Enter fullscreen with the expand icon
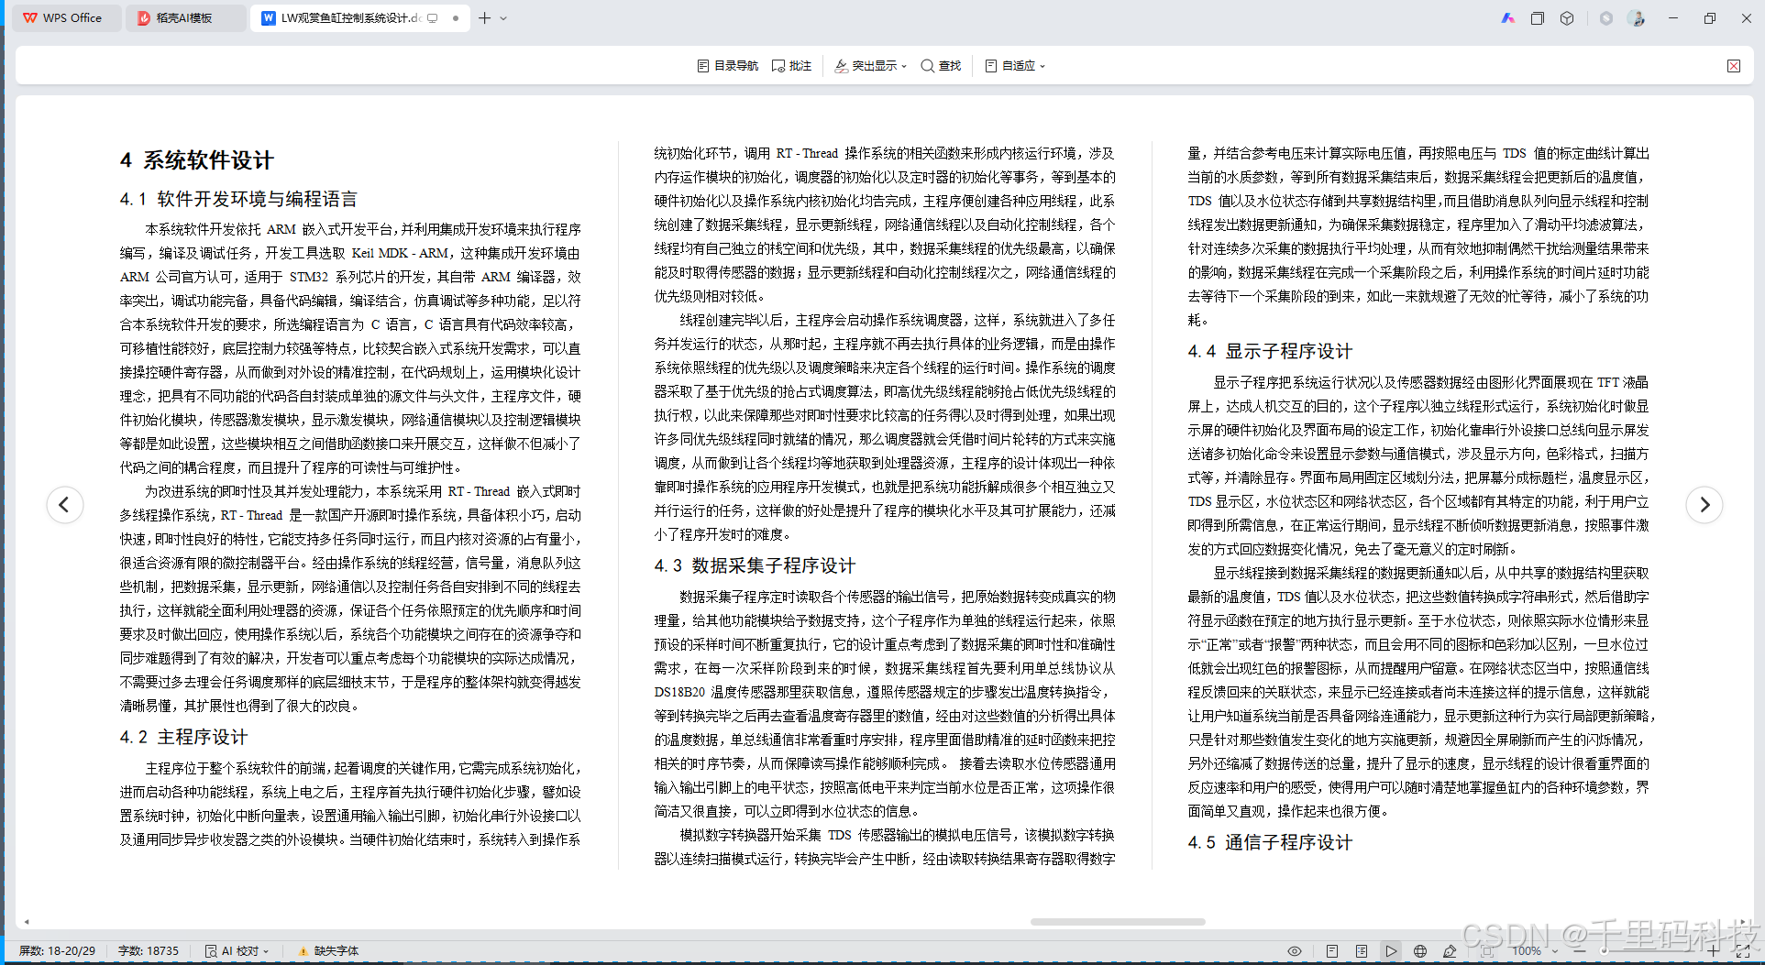Screen dimensions: 1765x965 [x=1743, y=951]
